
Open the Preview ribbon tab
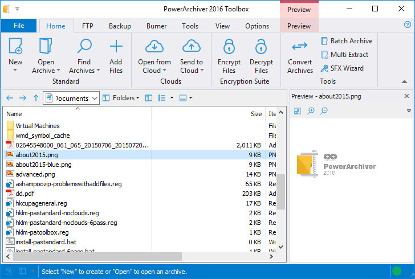click(299, 26)
